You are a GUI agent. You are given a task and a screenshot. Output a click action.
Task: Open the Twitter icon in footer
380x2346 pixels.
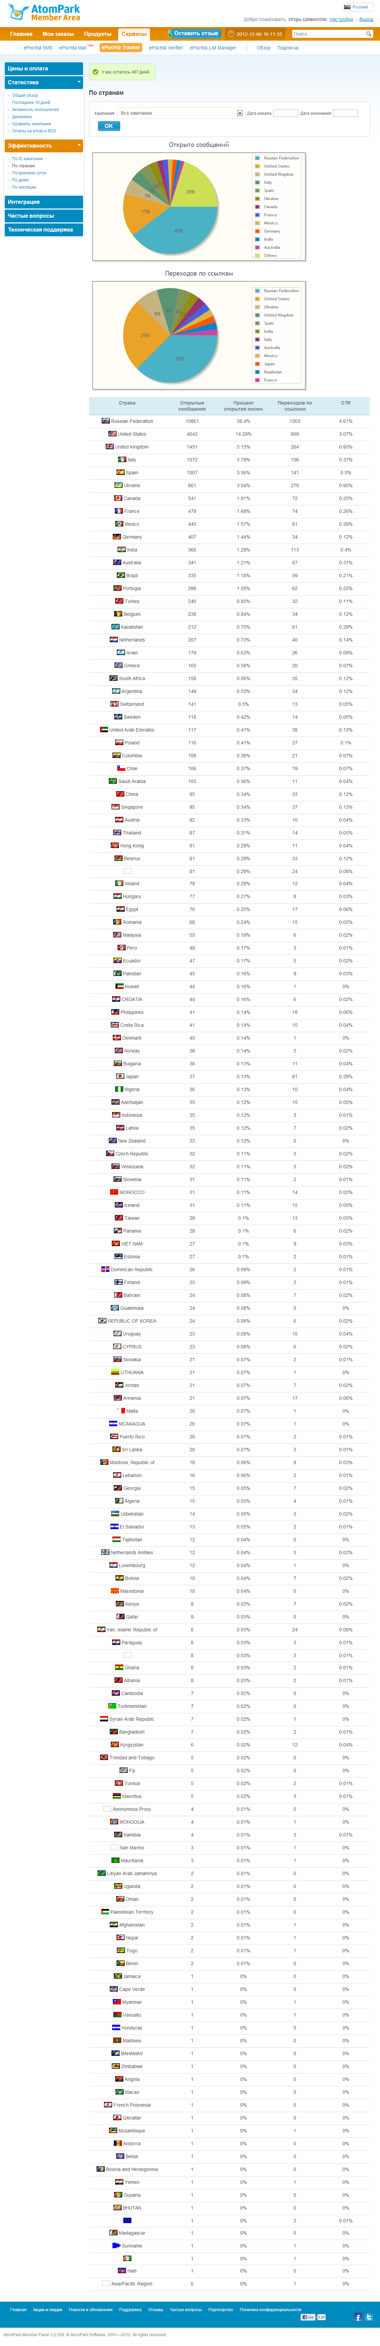tap(369, 2317)
